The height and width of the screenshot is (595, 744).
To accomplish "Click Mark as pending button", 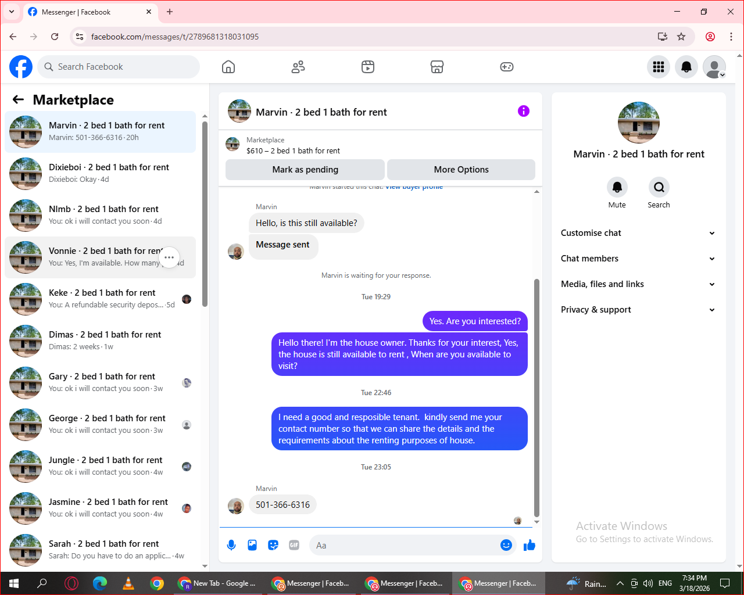I will (x=305, y=170).
